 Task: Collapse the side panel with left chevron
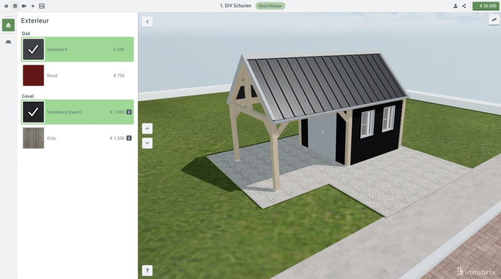coord(148,21)
